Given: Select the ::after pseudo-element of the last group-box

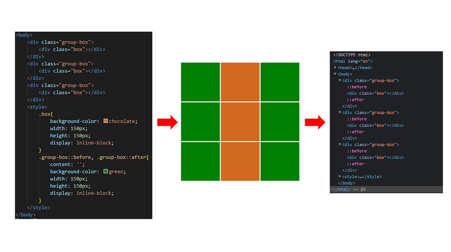Looking at the screenshot, I should pos(356,164).
